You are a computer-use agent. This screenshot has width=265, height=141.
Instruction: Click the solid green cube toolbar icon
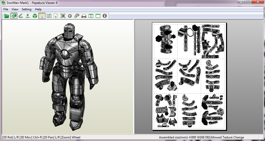point(35,16)
